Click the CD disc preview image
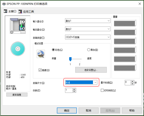Screen dimensions: 144x116 pyautogui.click(x=18, y=49)
